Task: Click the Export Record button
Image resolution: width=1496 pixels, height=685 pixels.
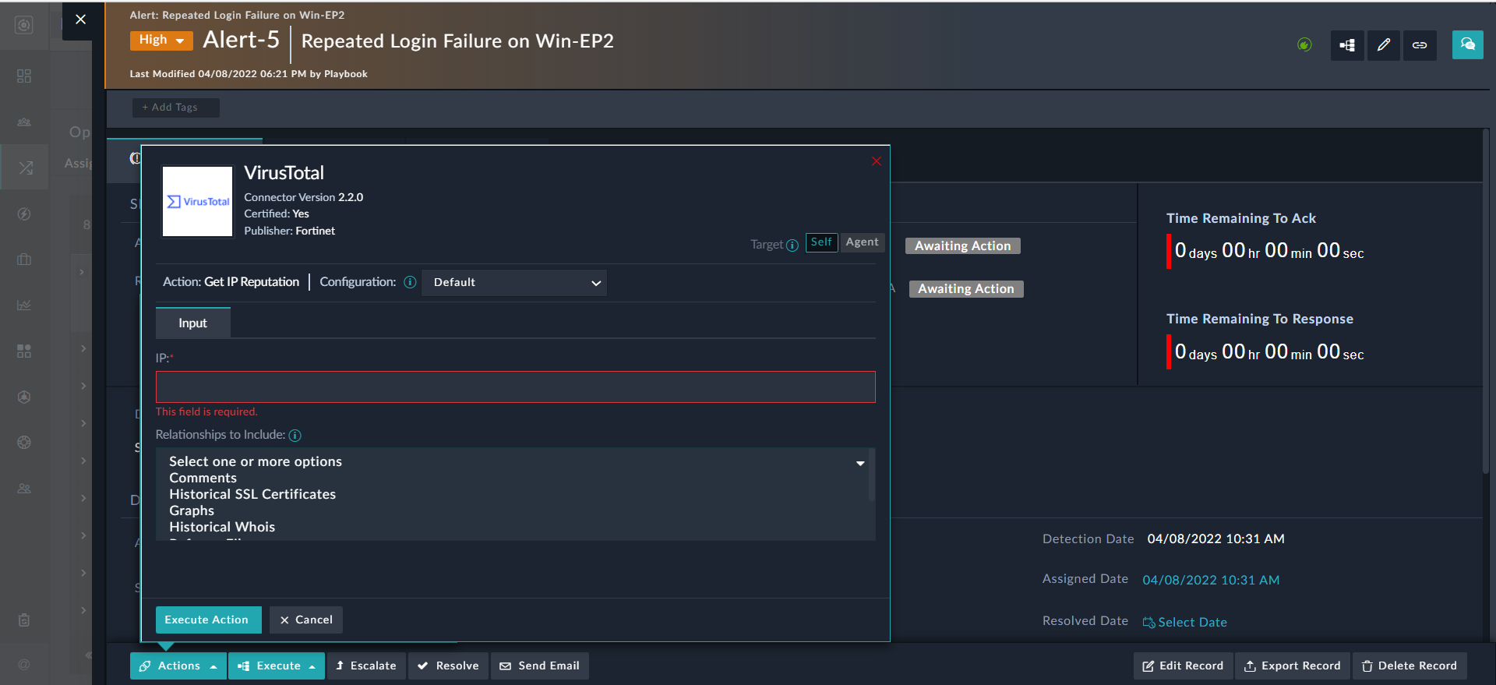Action: 1293,666
